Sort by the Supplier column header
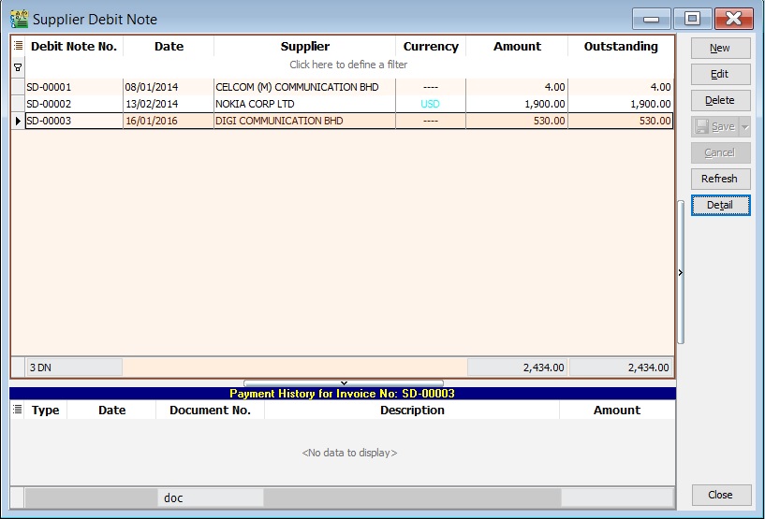Image resolution: width=765 pixels, height=519 pixels. click(305, 46)
